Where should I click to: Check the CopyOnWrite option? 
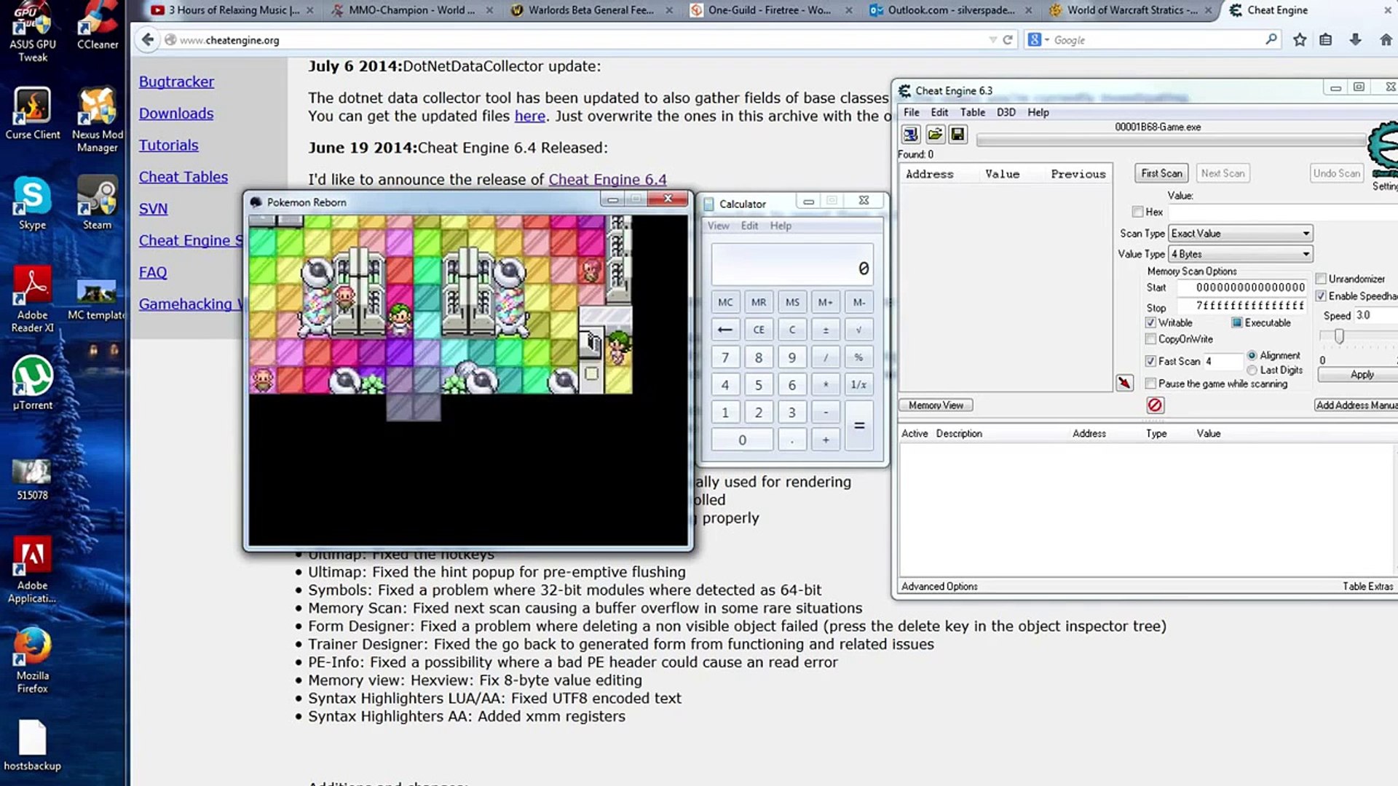click(1150, 339)
